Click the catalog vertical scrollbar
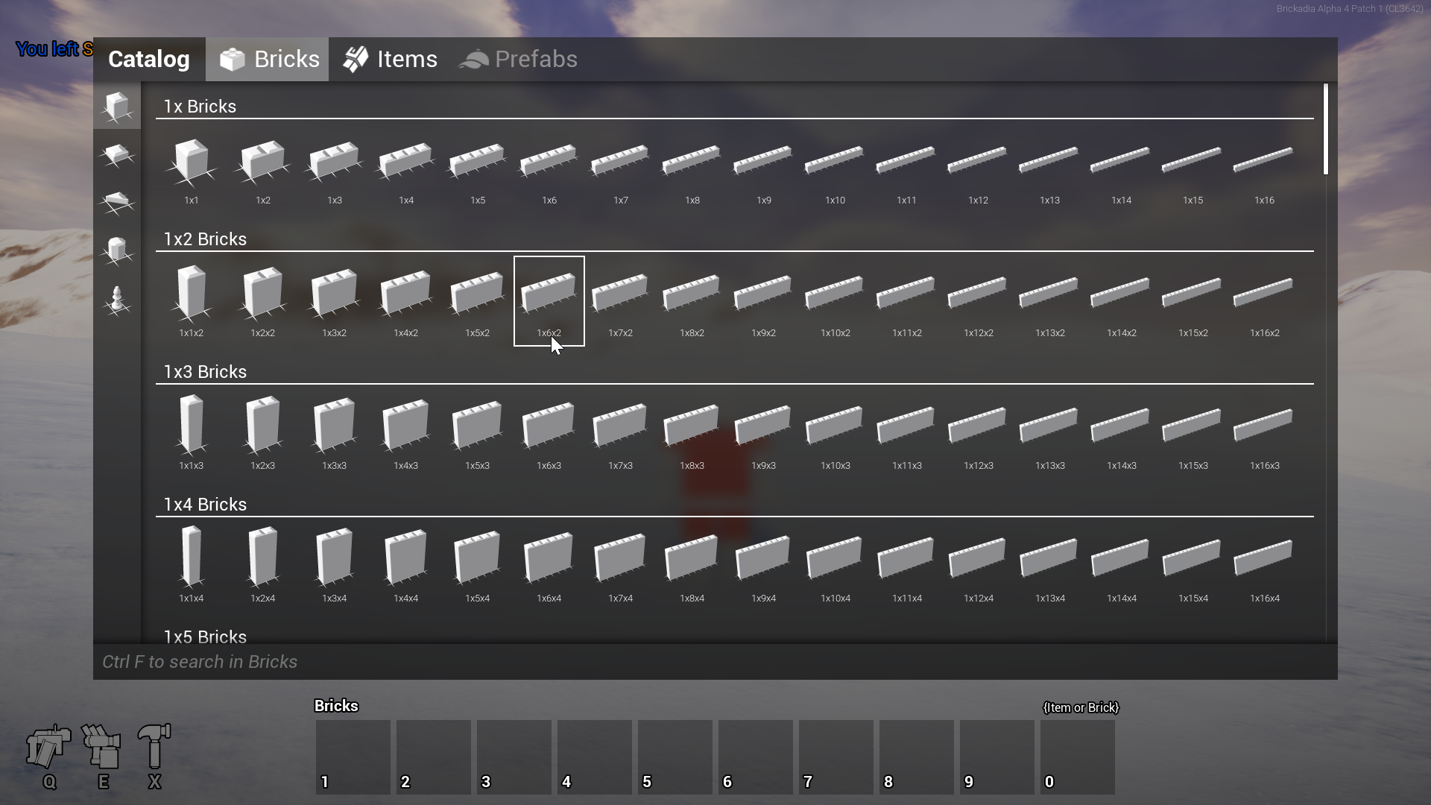The width and height of the screenshot is (1431, 805). click(1326, 130)
